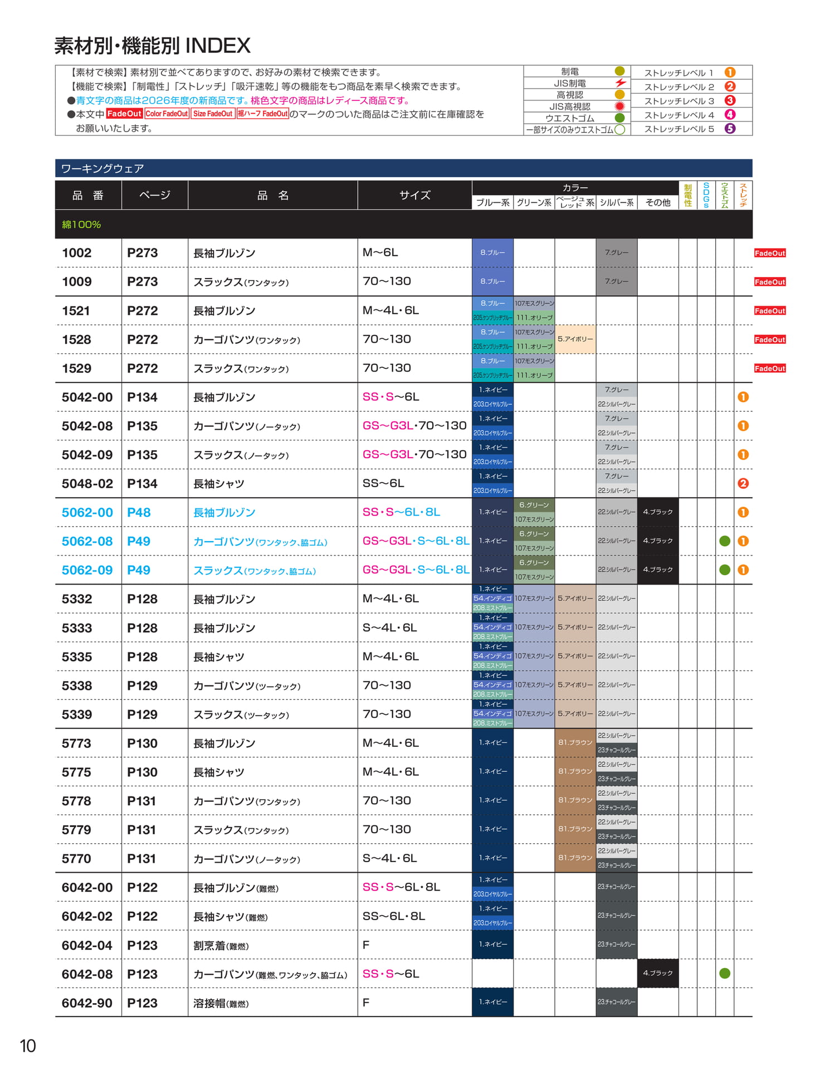Image resolution: width=830 pixels, height=1070 pixels.
Task: Click the 制電 olive dot legend icon
Action: click(x=619, y=71)
